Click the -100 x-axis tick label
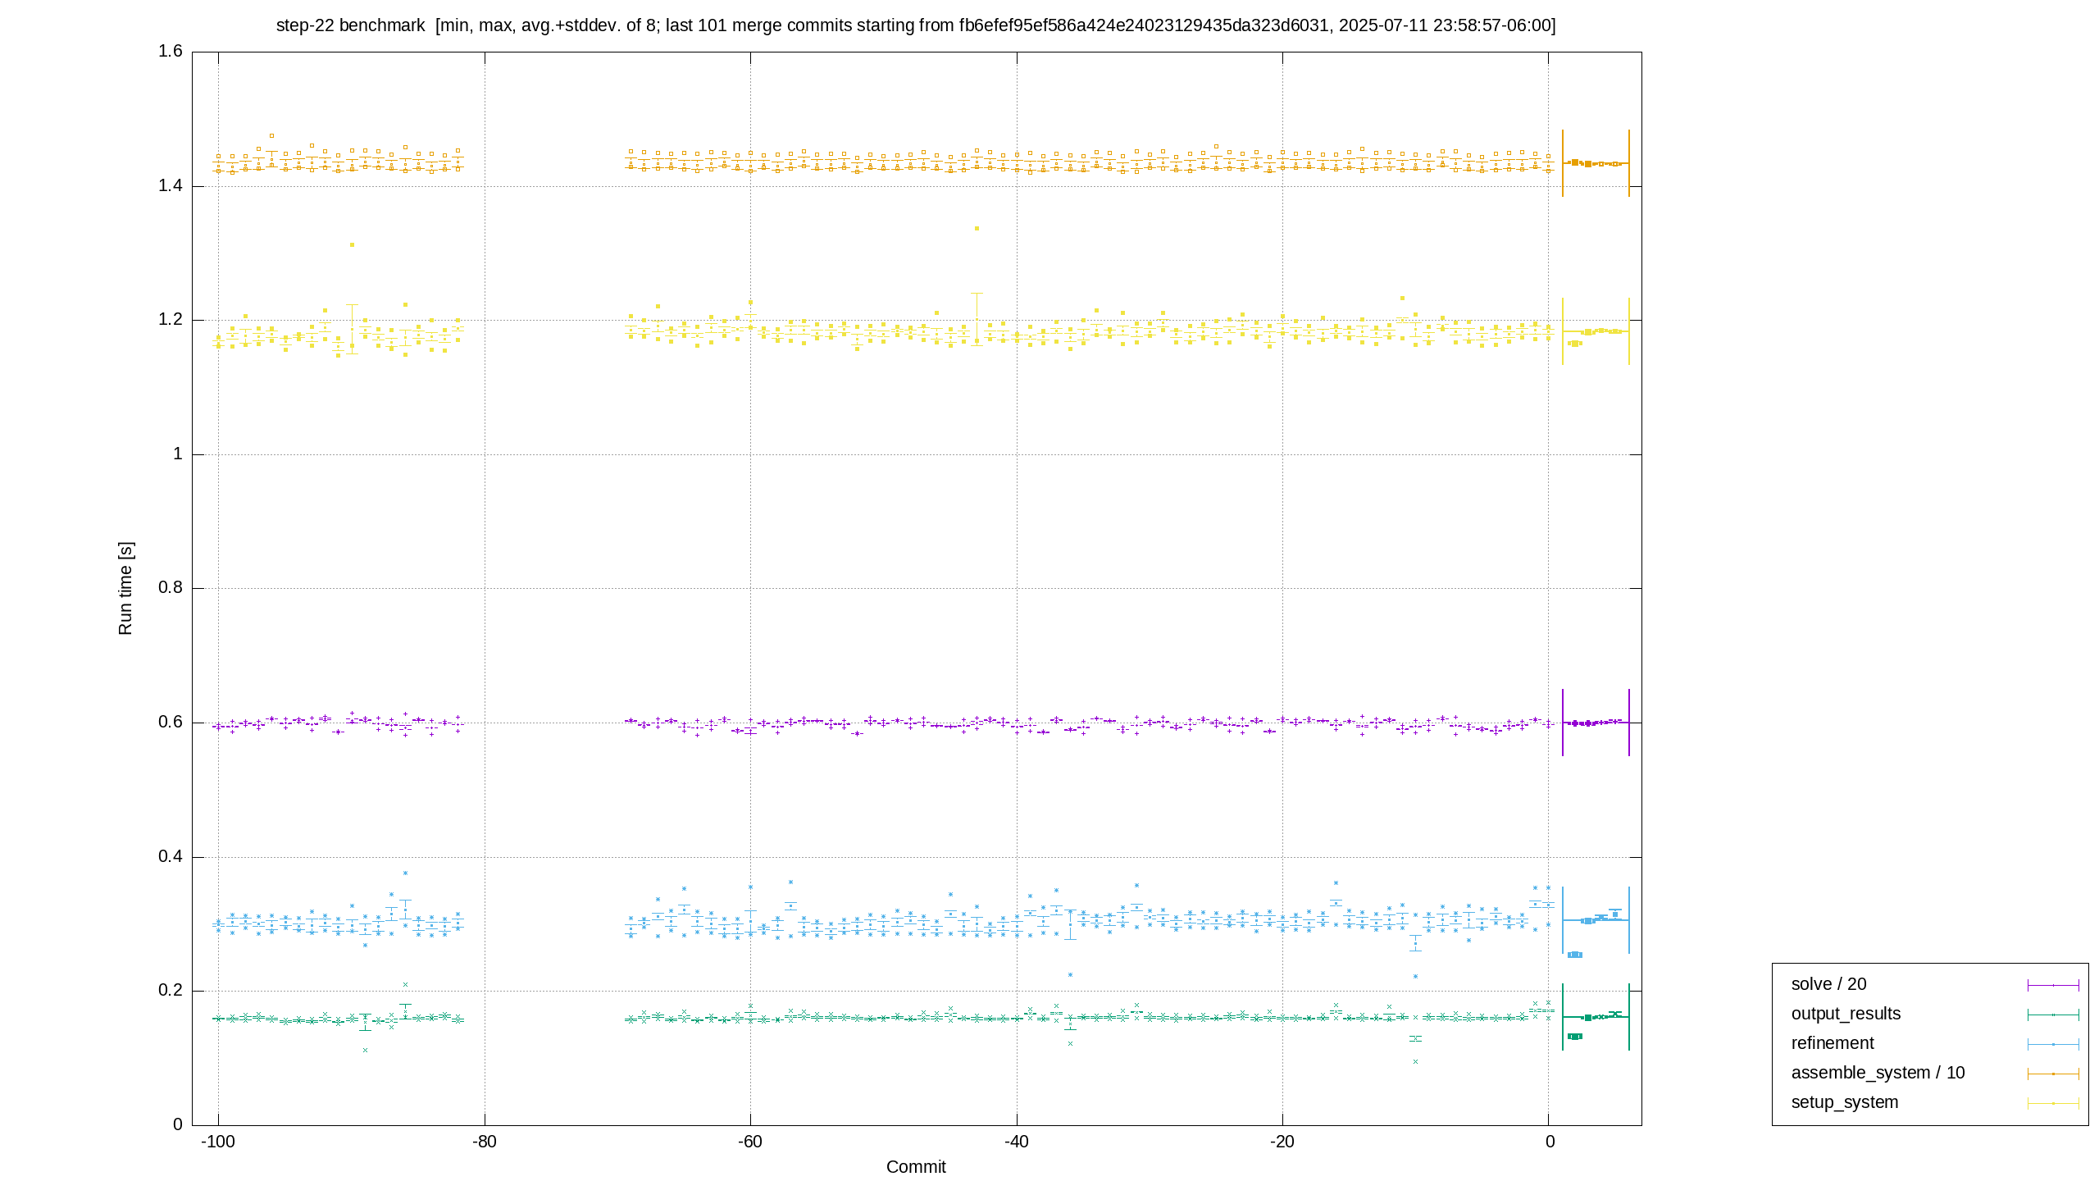This screenshot has height=1181, width=2099. pos(218,1142)
